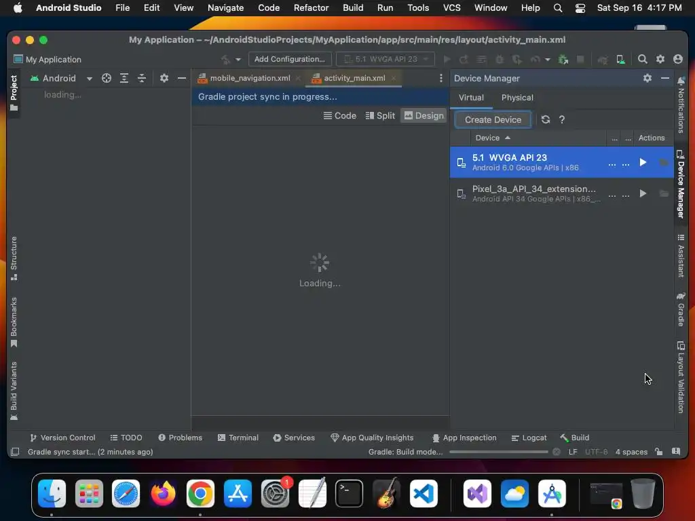The image size is (695, 521).
Task: Open account profile icon in toolbar
Action: click(x=678, y=59)
